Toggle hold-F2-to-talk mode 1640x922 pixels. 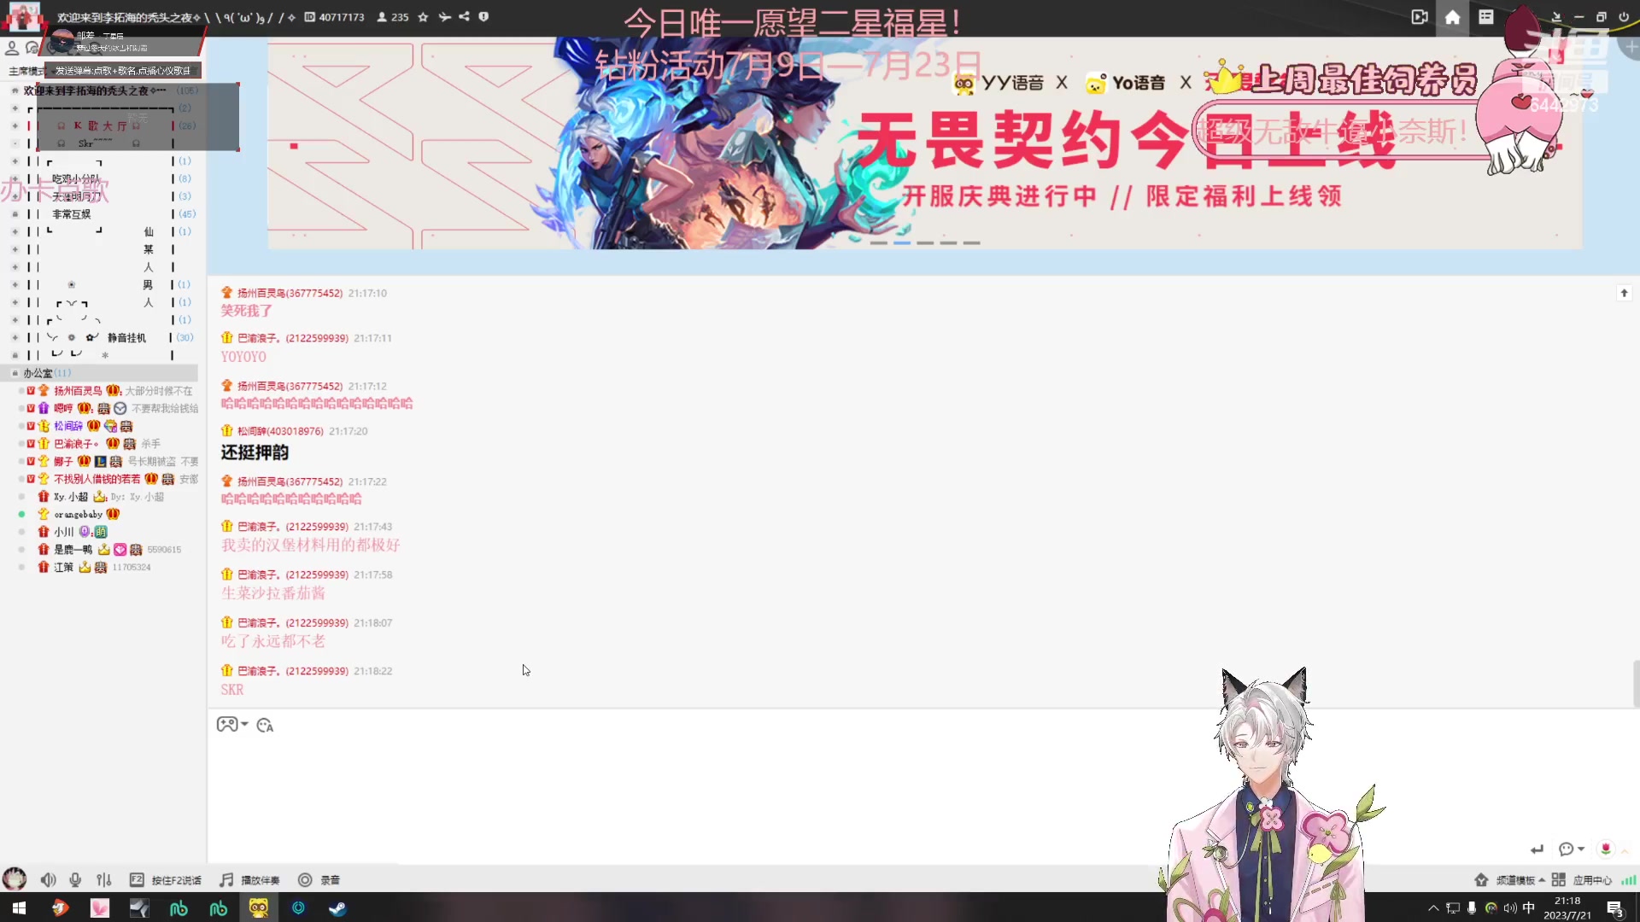(166, 880)
